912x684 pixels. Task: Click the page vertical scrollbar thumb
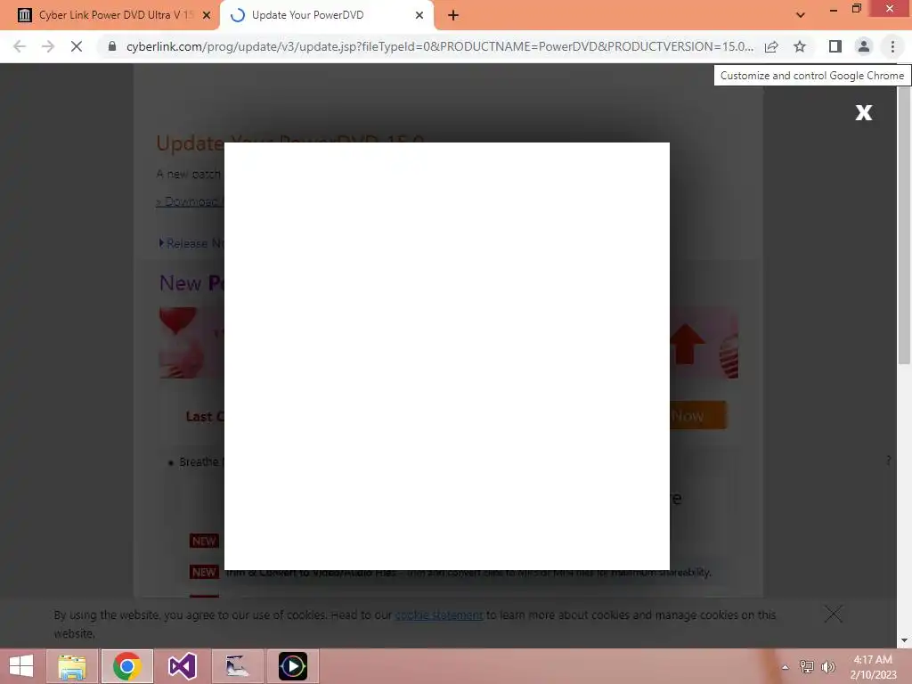[x=904, y=225]
